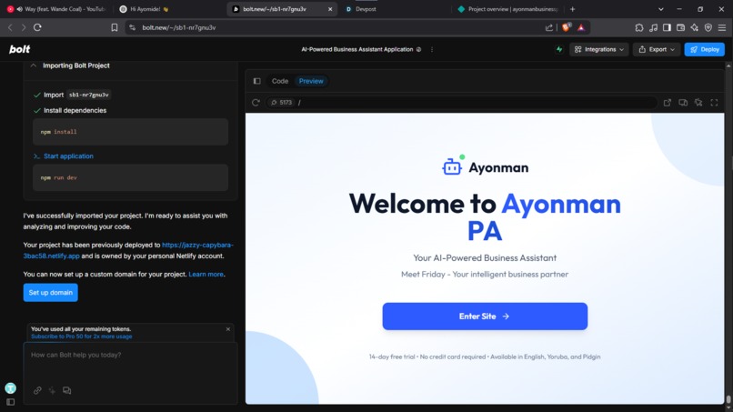
Task: Click the sb1-nr7gnu3v import label
Action: (x=89, y=95)
